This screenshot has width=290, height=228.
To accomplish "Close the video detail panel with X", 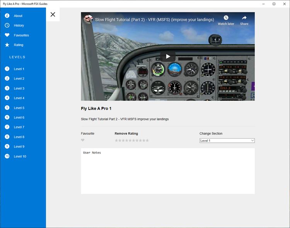I will (53, 14).
